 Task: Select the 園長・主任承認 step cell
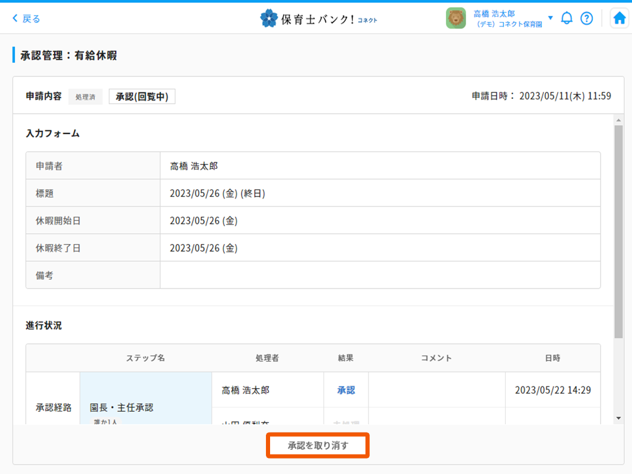pos(146,408)
